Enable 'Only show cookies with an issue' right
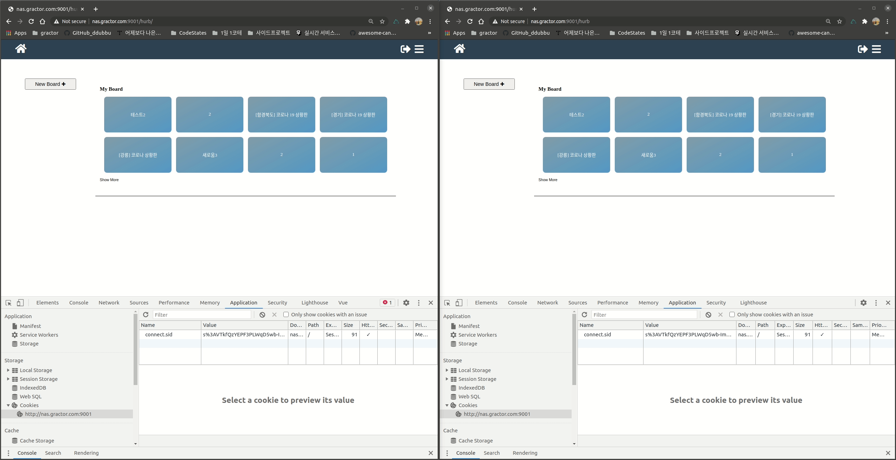The height and width of the screenshot is (460, 896). pyautogui.click(x=732, y=315)
